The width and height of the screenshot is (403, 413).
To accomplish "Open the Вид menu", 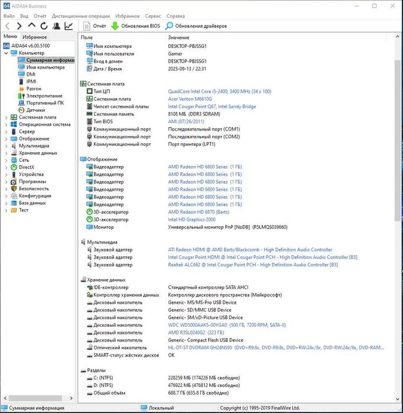I will tap(24, 16).
